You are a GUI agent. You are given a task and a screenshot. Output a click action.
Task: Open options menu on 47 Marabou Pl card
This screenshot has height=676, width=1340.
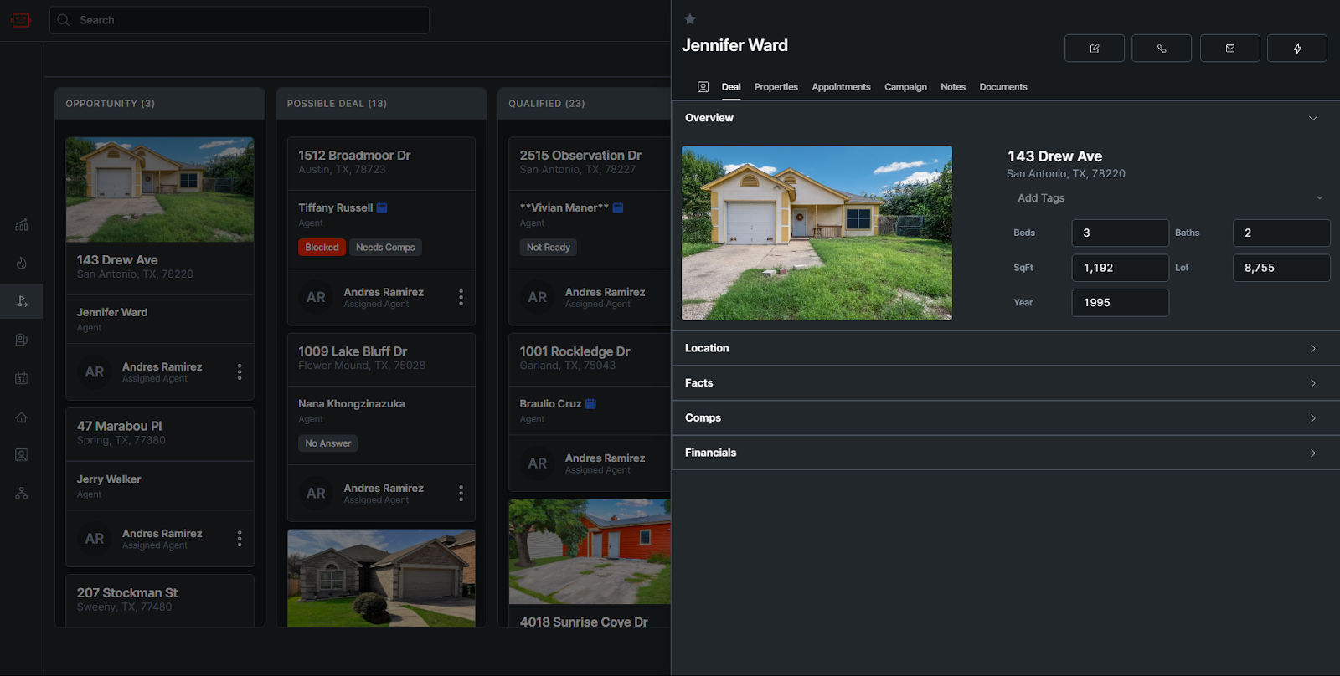(x=240, y=539)
